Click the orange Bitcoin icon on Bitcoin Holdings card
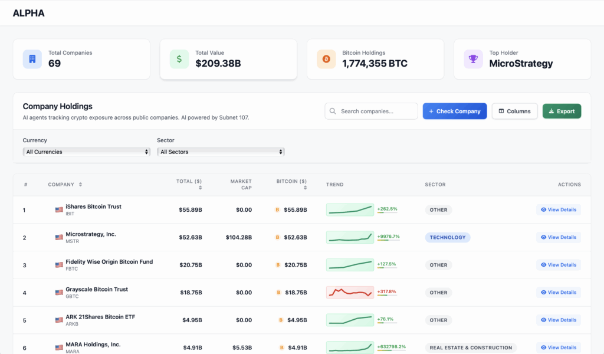604x354 pixels. pos(326,59)
